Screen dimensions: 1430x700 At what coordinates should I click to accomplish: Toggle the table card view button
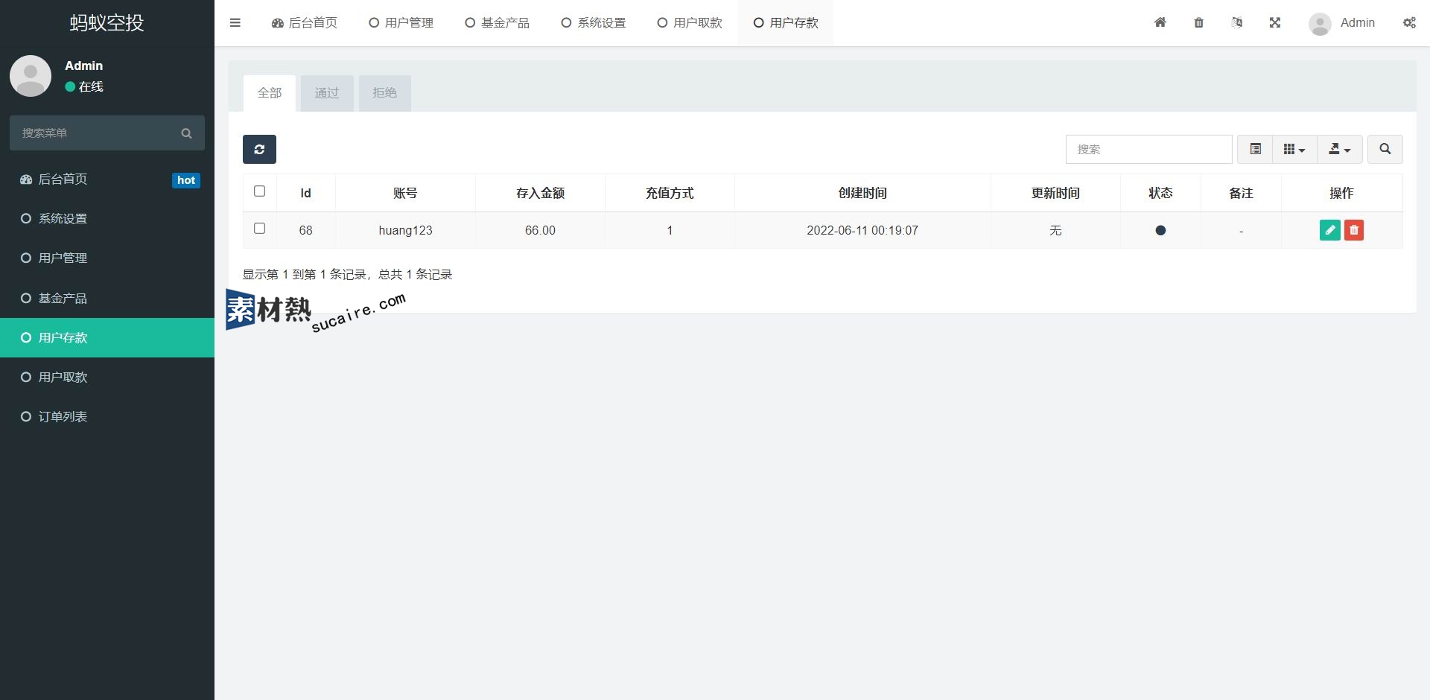tap(1255, 149)
